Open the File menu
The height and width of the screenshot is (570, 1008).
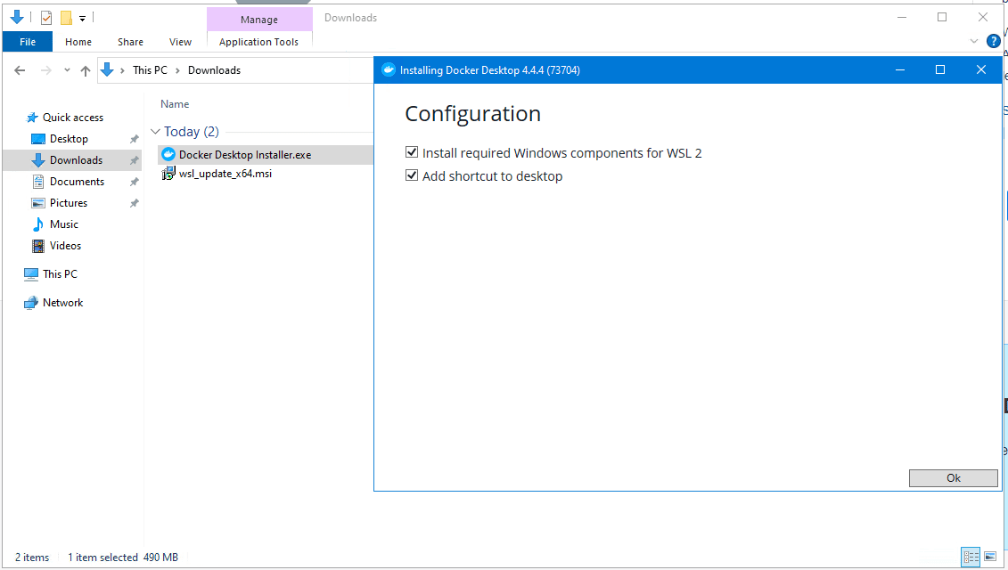[28, 42]
